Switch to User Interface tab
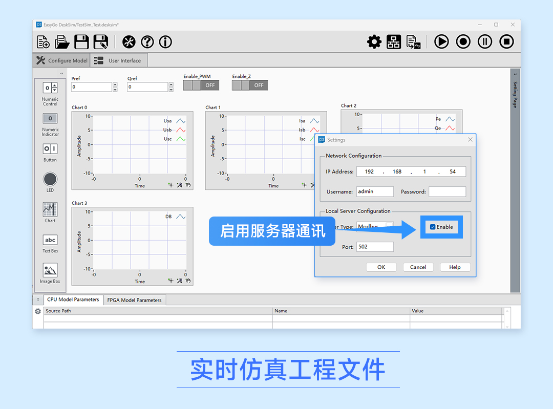The width and height of the screenshot is (553, 409). [118, 60]
